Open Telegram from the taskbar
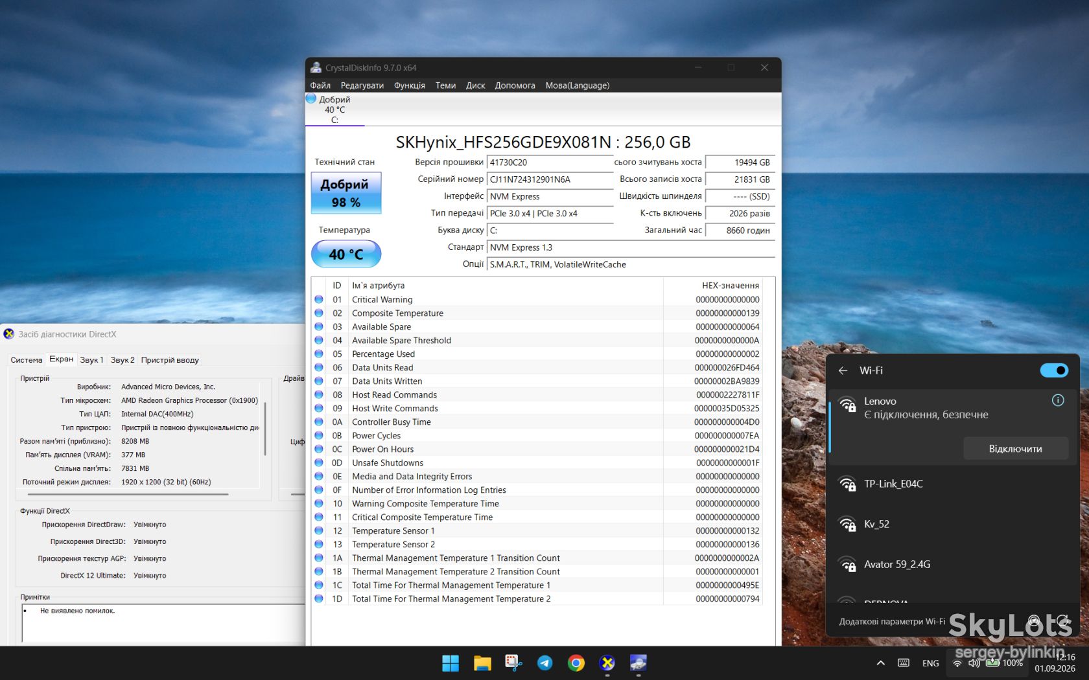Viewport: 1089px width, 680px height. click(x=544, y=663)
